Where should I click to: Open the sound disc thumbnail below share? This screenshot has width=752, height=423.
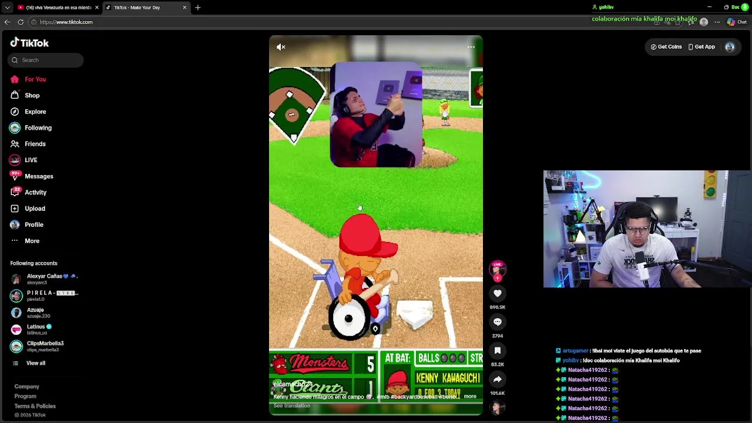pyautogui.click(x=498, y=407)
